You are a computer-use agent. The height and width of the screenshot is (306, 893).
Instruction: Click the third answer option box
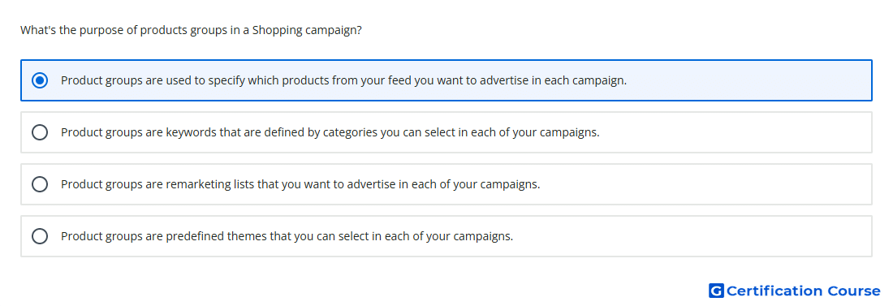(x=446, y=184)
